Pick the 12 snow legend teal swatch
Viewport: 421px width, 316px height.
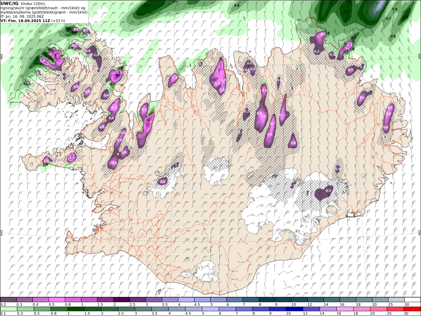tap(315, 300)
